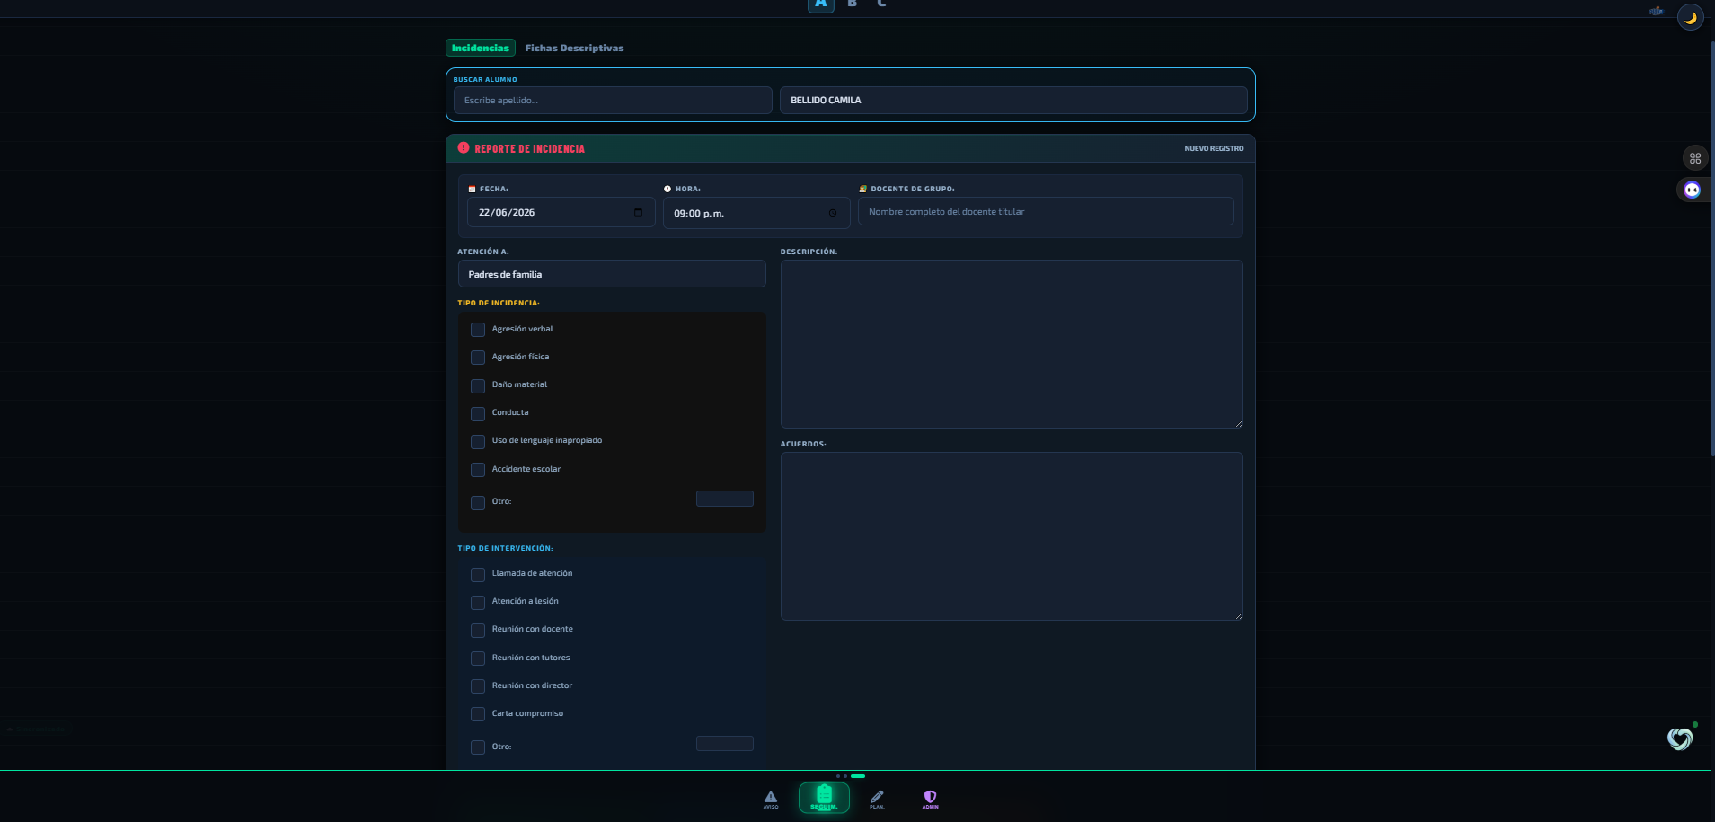The image size is (1715, 822).
Task: Check Carta compromiso checkbox
Action: click(x=478, y=714)
